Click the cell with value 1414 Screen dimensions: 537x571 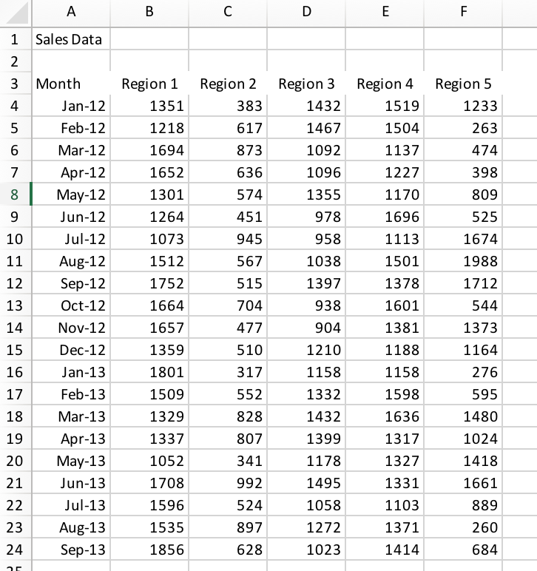(x=385, y=550)
